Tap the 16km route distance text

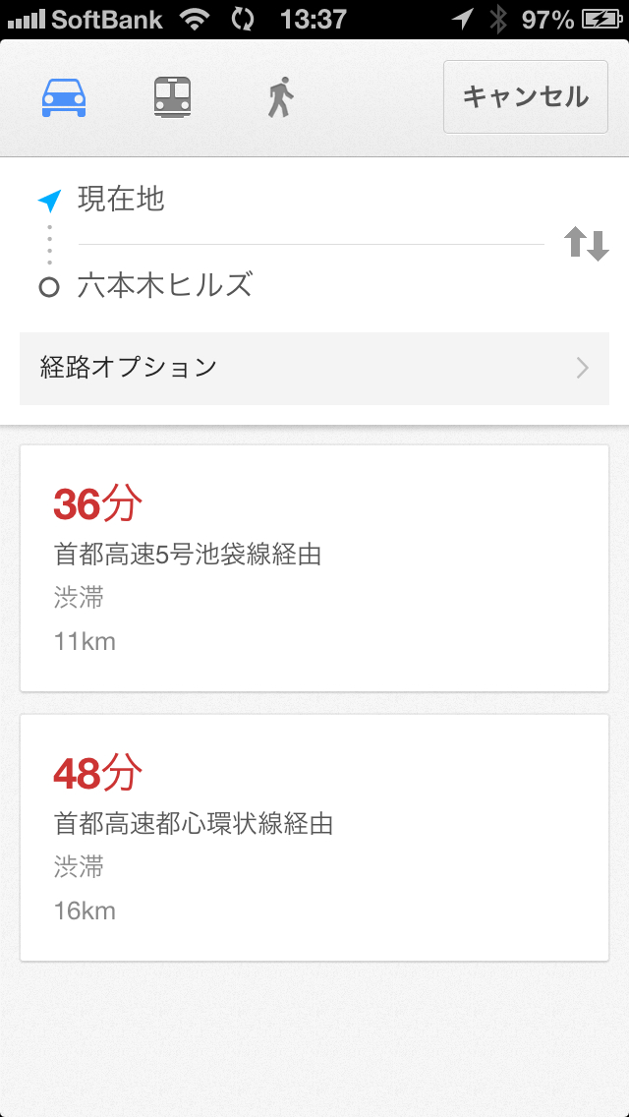point(85,911)
